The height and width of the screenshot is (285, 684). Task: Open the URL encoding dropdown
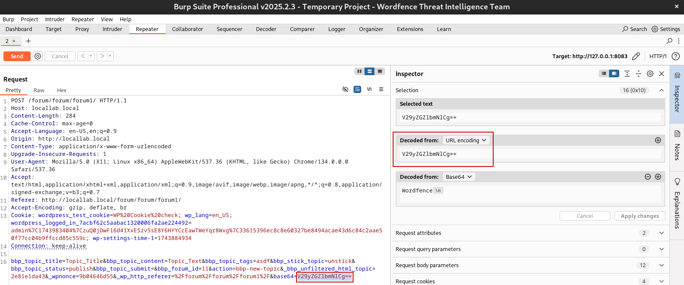pyautogui.click(x=466, y=140)
